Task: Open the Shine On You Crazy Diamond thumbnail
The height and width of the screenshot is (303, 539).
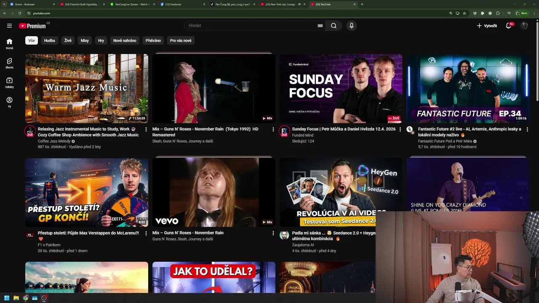Action: pyautogui.click(x=468, y=184)
